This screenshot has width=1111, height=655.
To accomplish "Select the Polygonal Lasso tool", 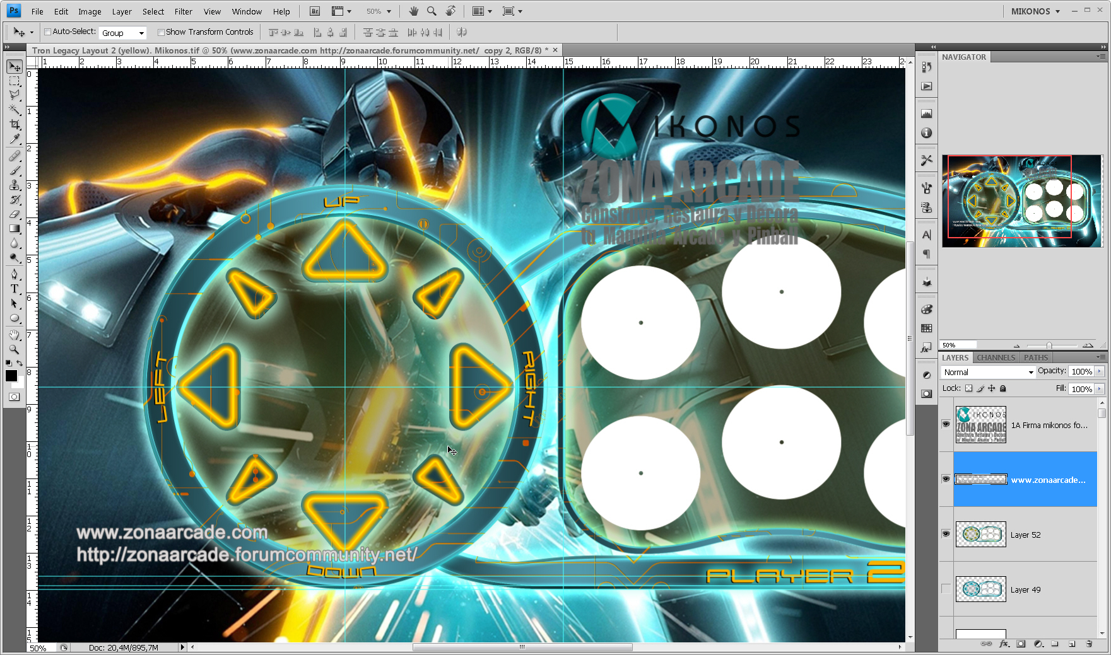I will point(15,95).
